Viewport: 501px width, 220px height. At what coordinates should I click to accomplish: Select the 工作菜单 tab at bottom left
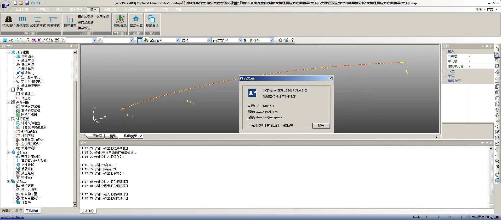[32, 211]
